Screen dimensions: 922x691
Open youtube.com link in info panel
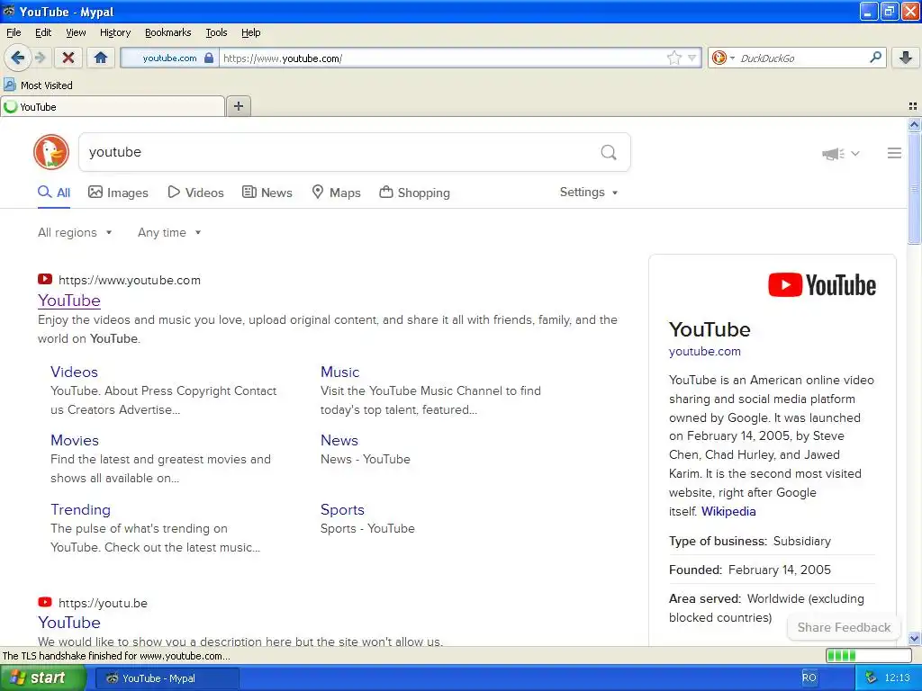(704, 352)
